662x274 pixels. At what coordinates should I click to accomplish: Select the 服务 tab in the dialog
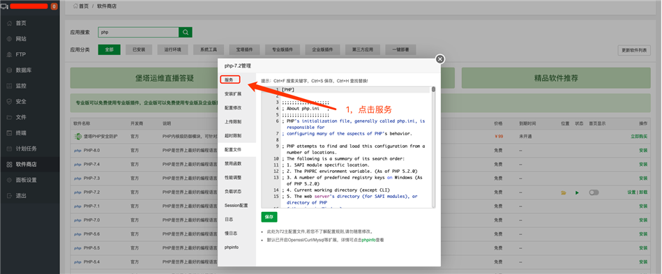pyautogui.click(x=230, y=79)
